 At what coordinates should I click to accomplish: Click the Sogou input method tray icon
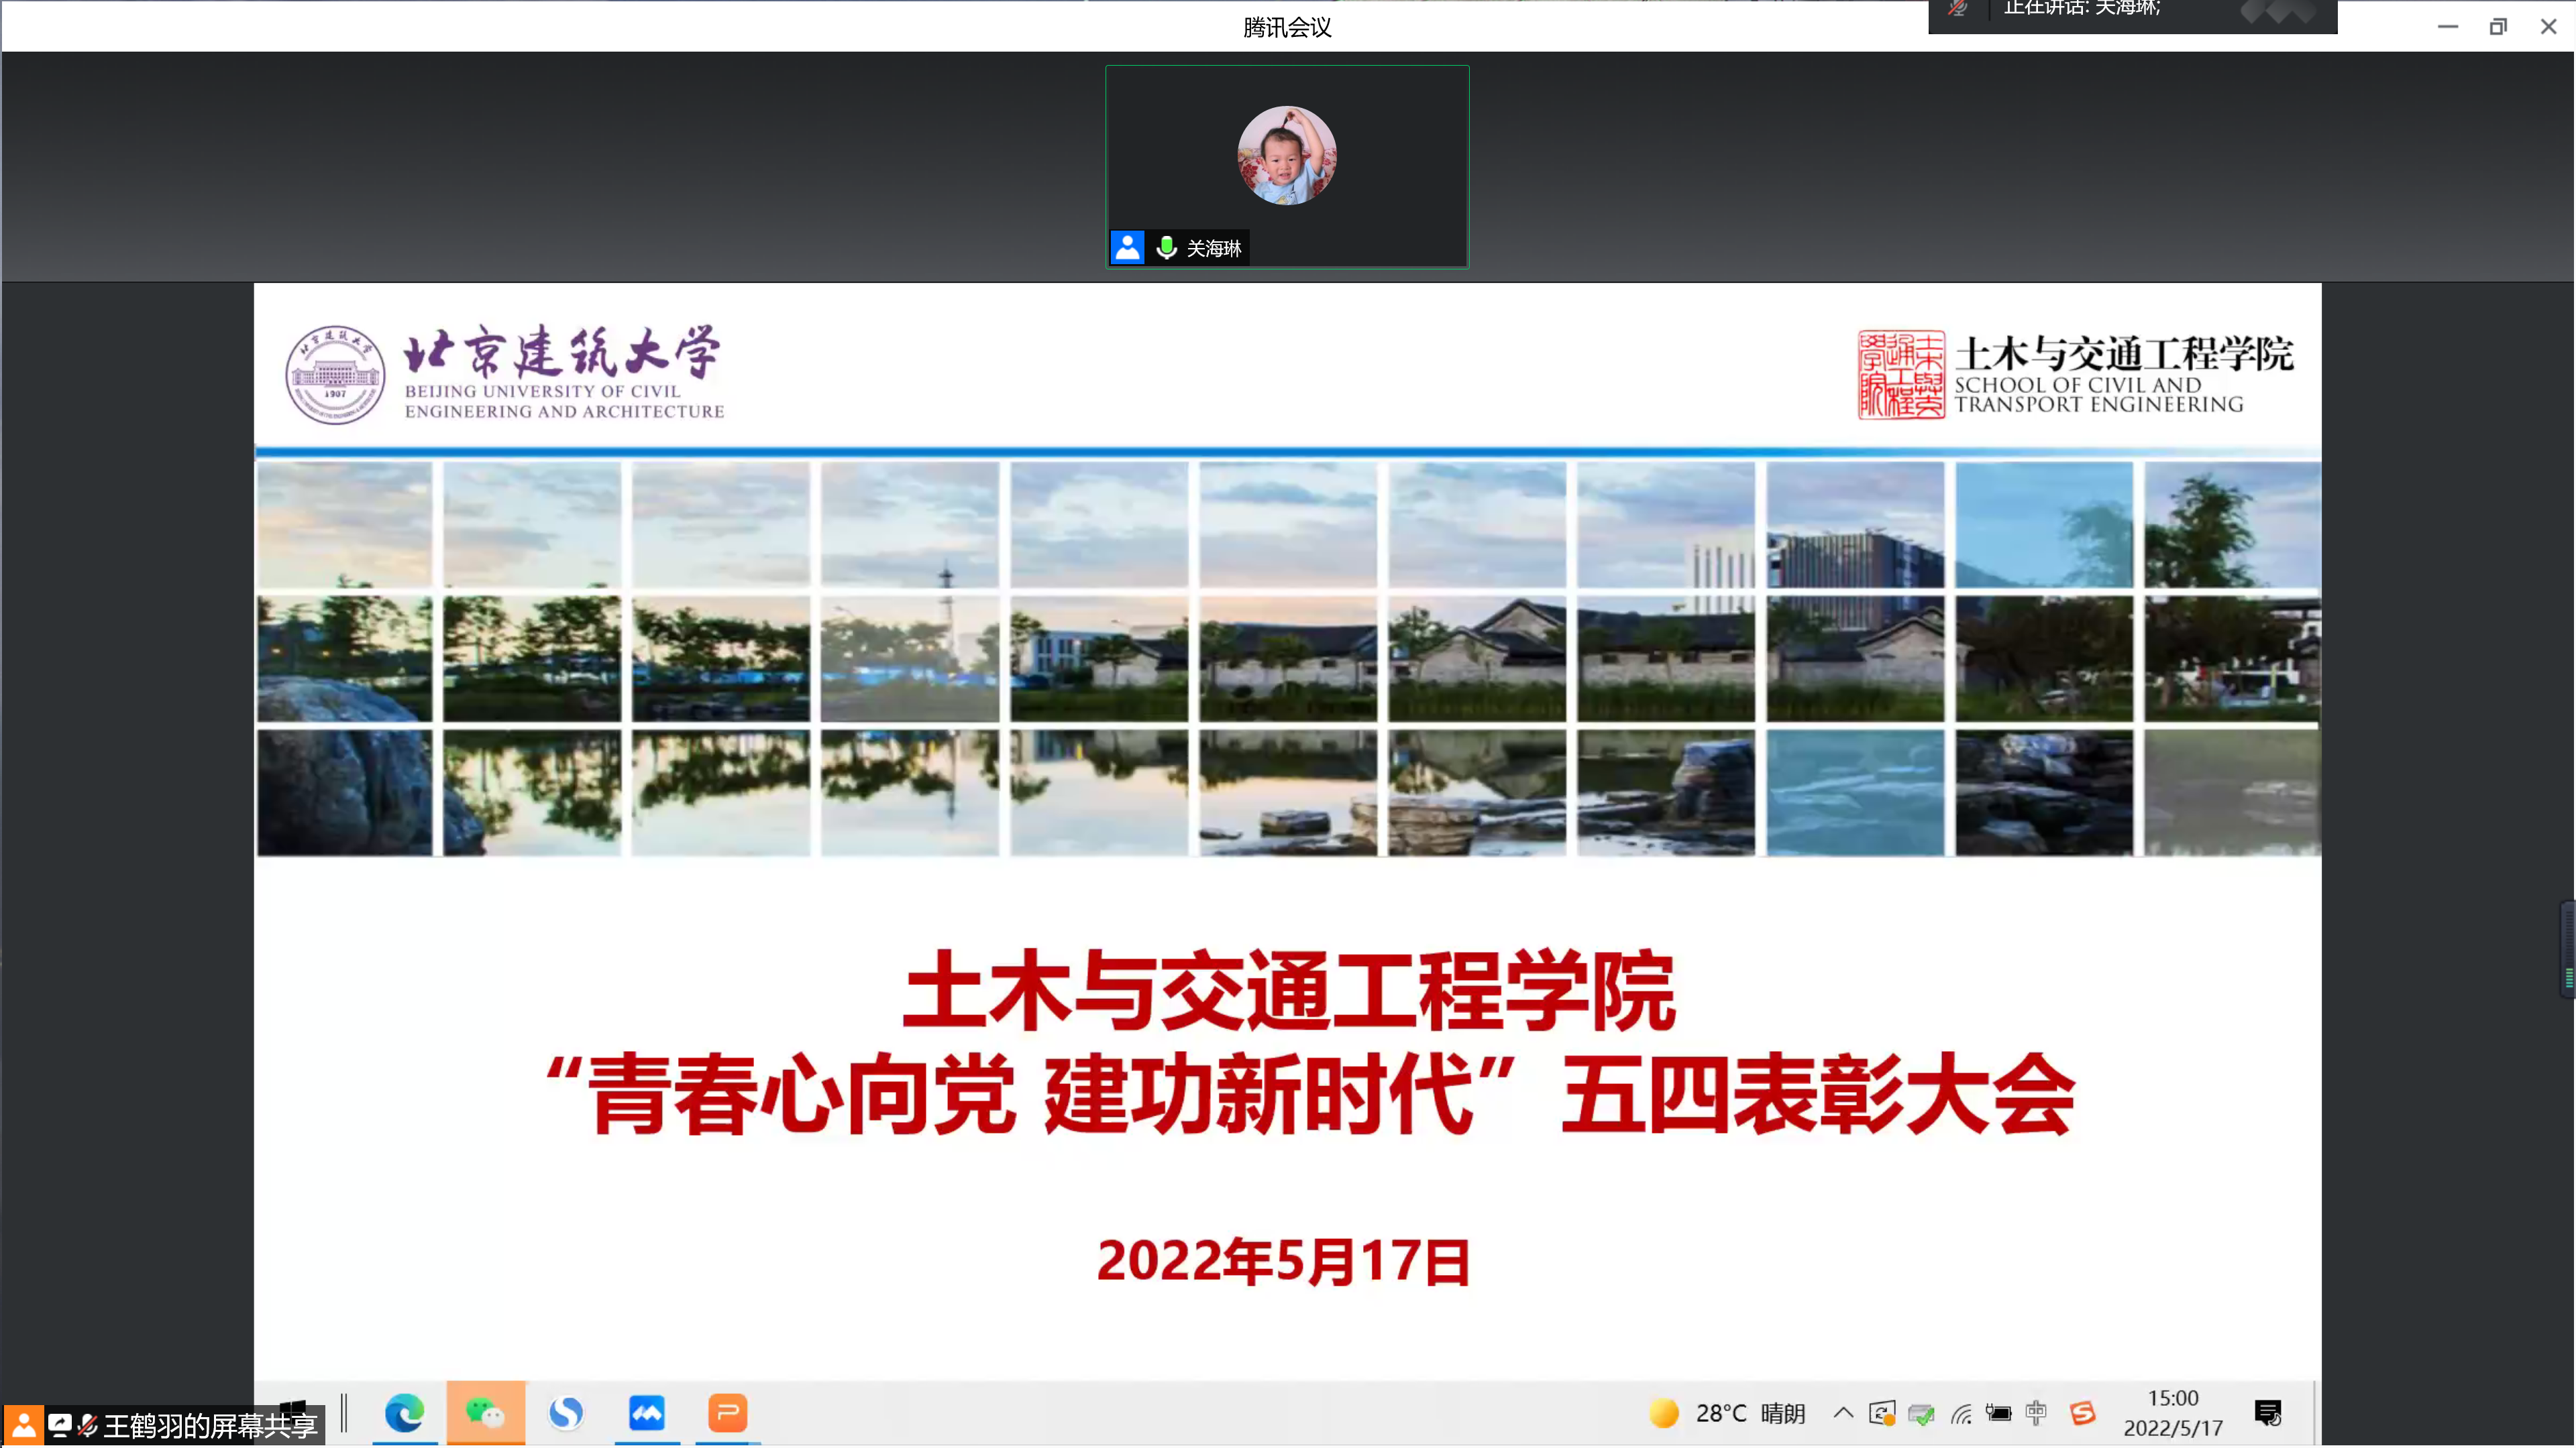coord(2082,1413)
